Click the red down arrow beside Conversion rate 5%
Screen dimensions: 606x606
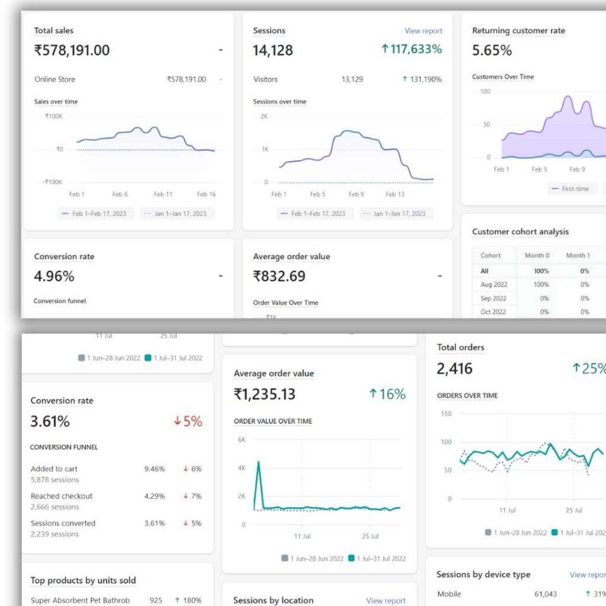[177, 421]
